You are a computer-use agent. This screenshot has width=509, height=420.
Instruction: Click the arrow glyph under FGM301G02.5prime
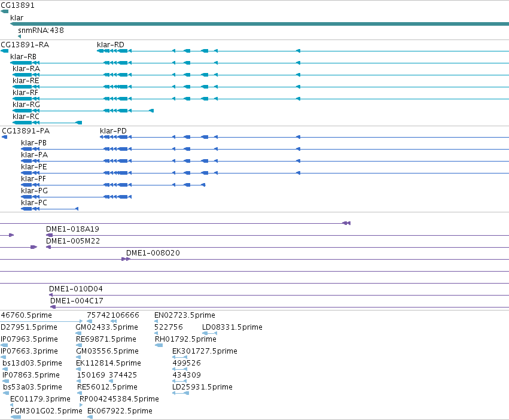pyautogui.click(x=16, y=417)
